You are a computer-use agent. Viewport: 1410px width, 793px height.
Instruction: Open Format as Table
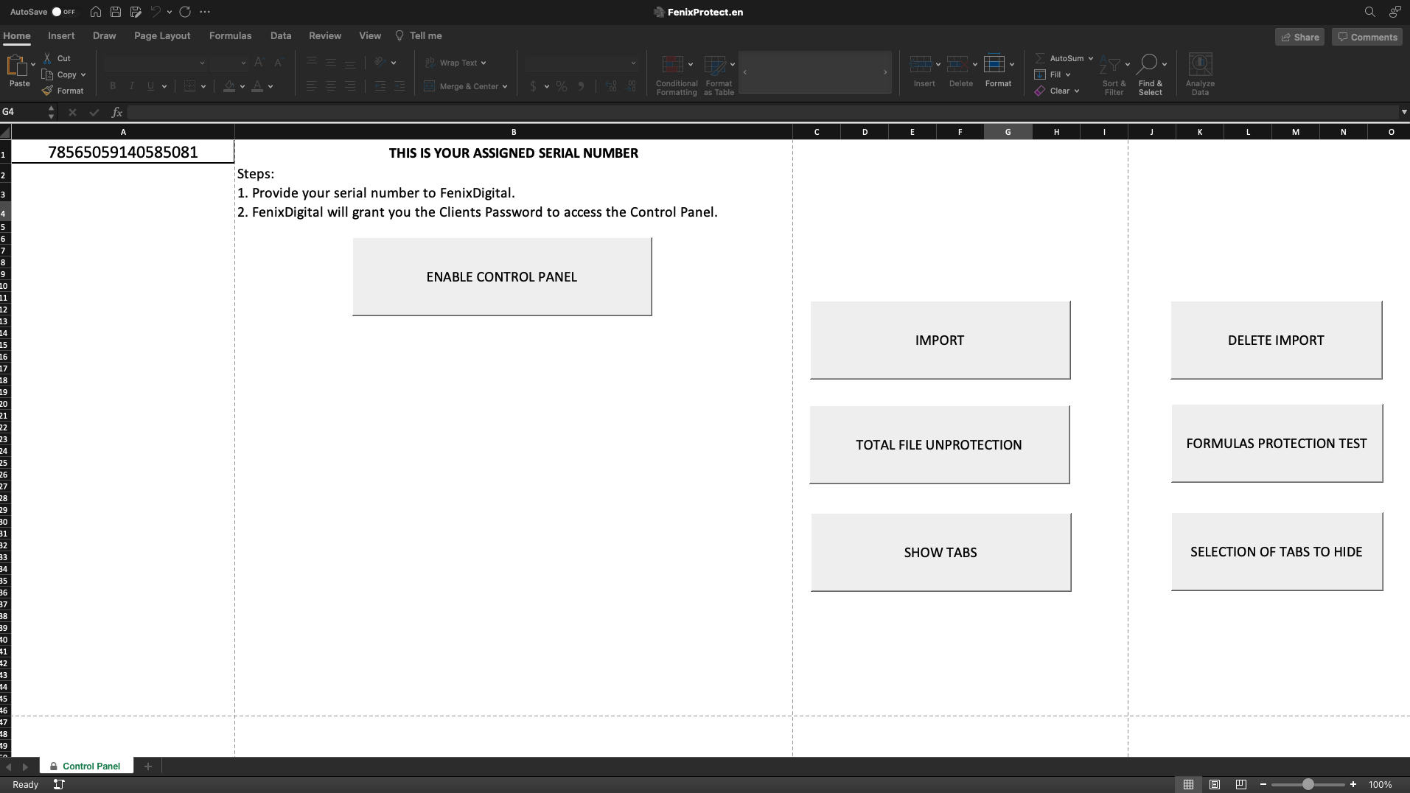719,75
